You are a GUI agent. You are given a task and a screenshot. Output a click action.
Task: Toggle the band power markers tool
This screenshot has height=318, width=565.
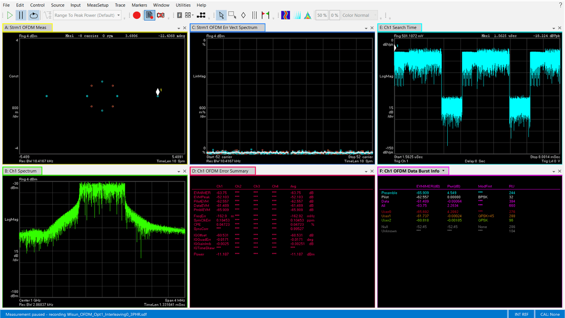[254, 15]
